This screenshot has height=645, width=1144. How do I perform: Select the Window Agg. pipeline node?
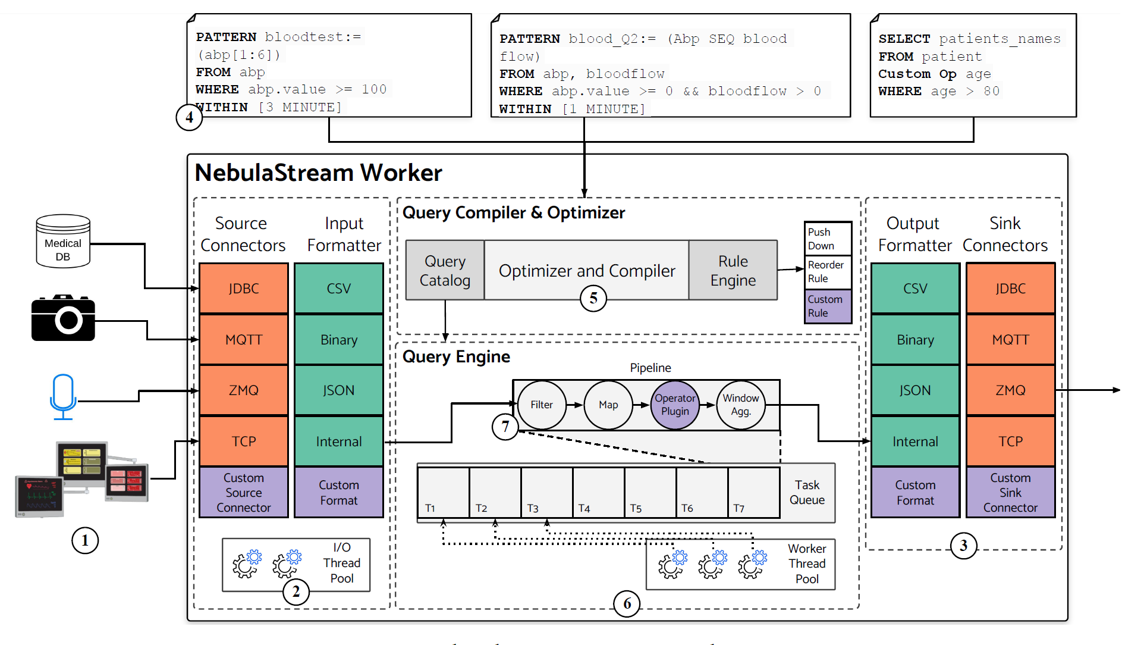coord(740,405)
